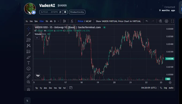Set date range to 5y
This screenshot has width=182, height=104.
[x=37, y=88]
